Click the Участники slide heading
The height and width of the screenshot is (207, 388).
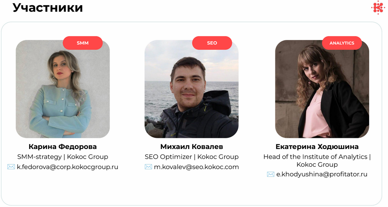click(x=48, y=8)
